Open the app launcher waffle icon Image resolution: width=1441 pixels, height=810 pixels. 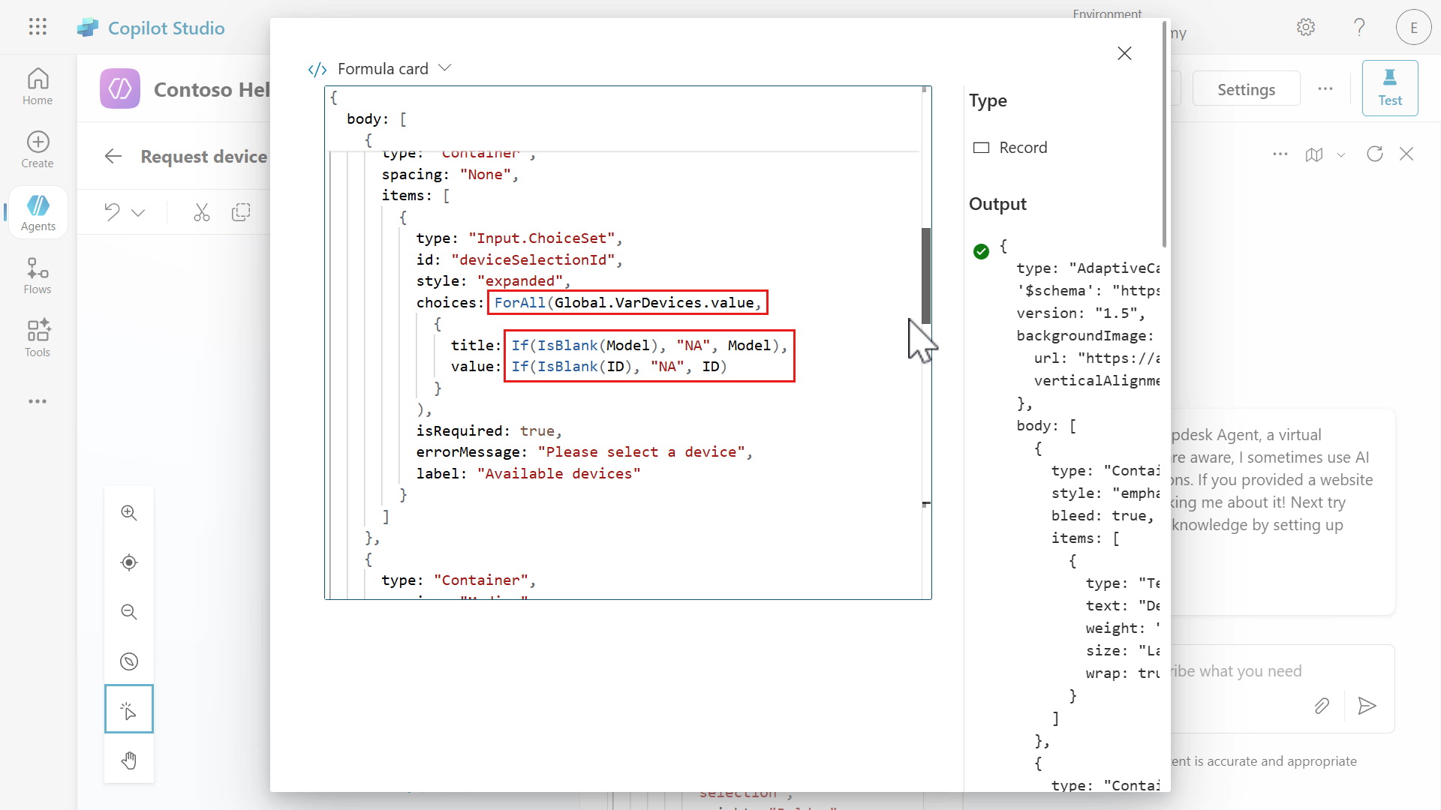point(38,27)
